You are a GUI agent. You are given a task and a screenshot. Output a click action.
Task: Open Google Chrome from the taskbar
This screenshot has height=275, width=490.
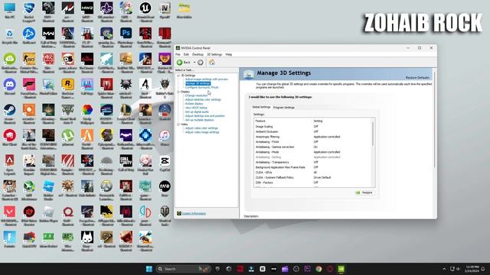click(x=318, y=269)
